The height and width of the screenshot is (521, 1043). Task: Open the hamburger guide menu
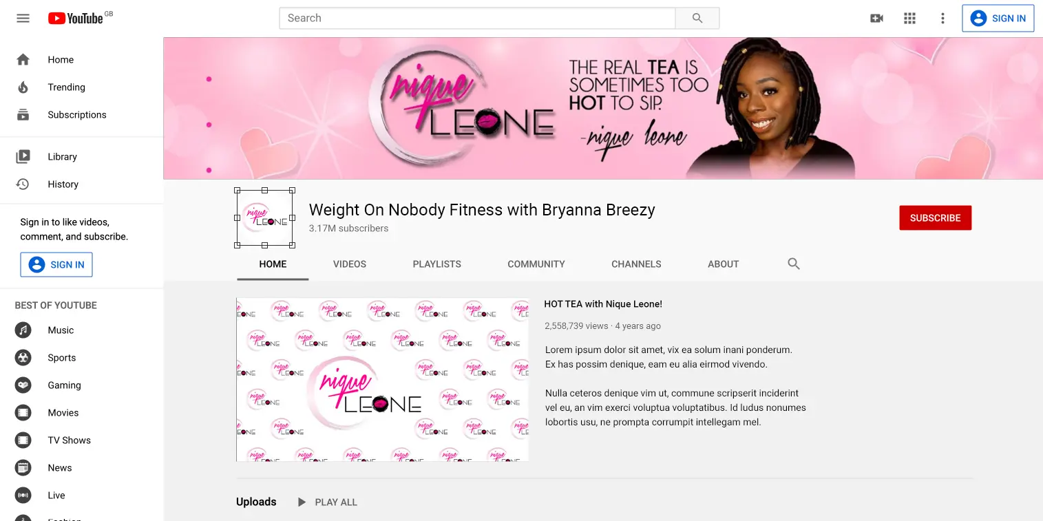coord(23,19)
